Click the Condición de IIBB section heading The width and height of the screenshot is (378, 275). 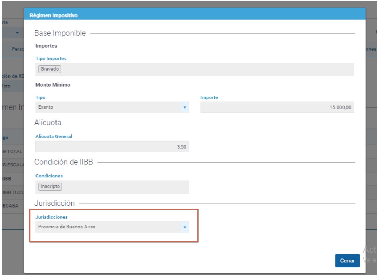click(x=64, y=162)
